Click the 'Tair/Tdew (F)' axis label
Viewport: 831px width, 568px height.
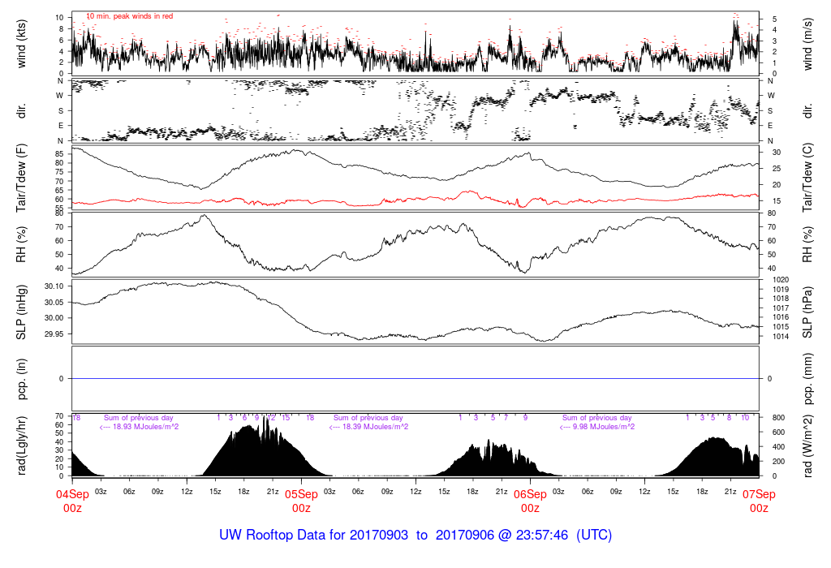21,178
